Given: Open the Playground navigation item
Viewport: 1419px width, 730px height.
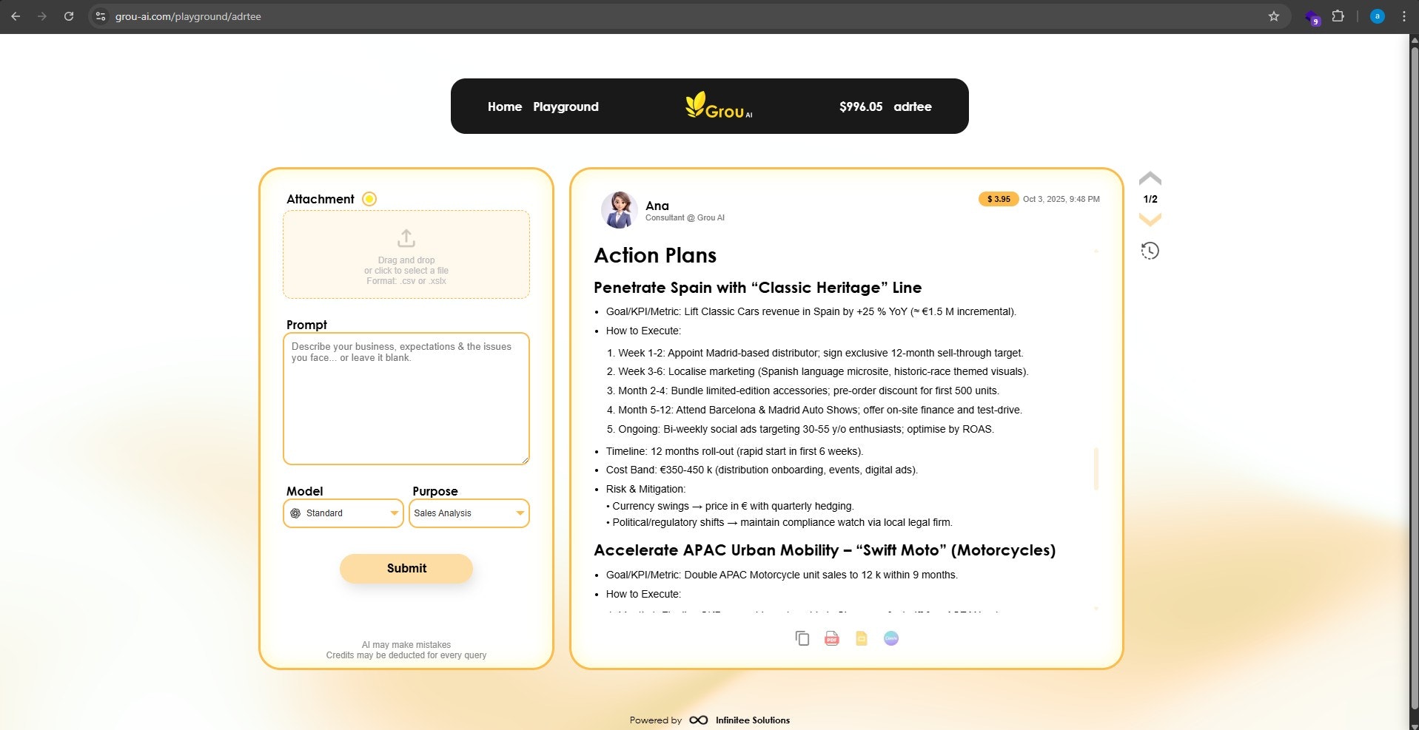Looking at the screenshot, I should (x=566, y=107).
